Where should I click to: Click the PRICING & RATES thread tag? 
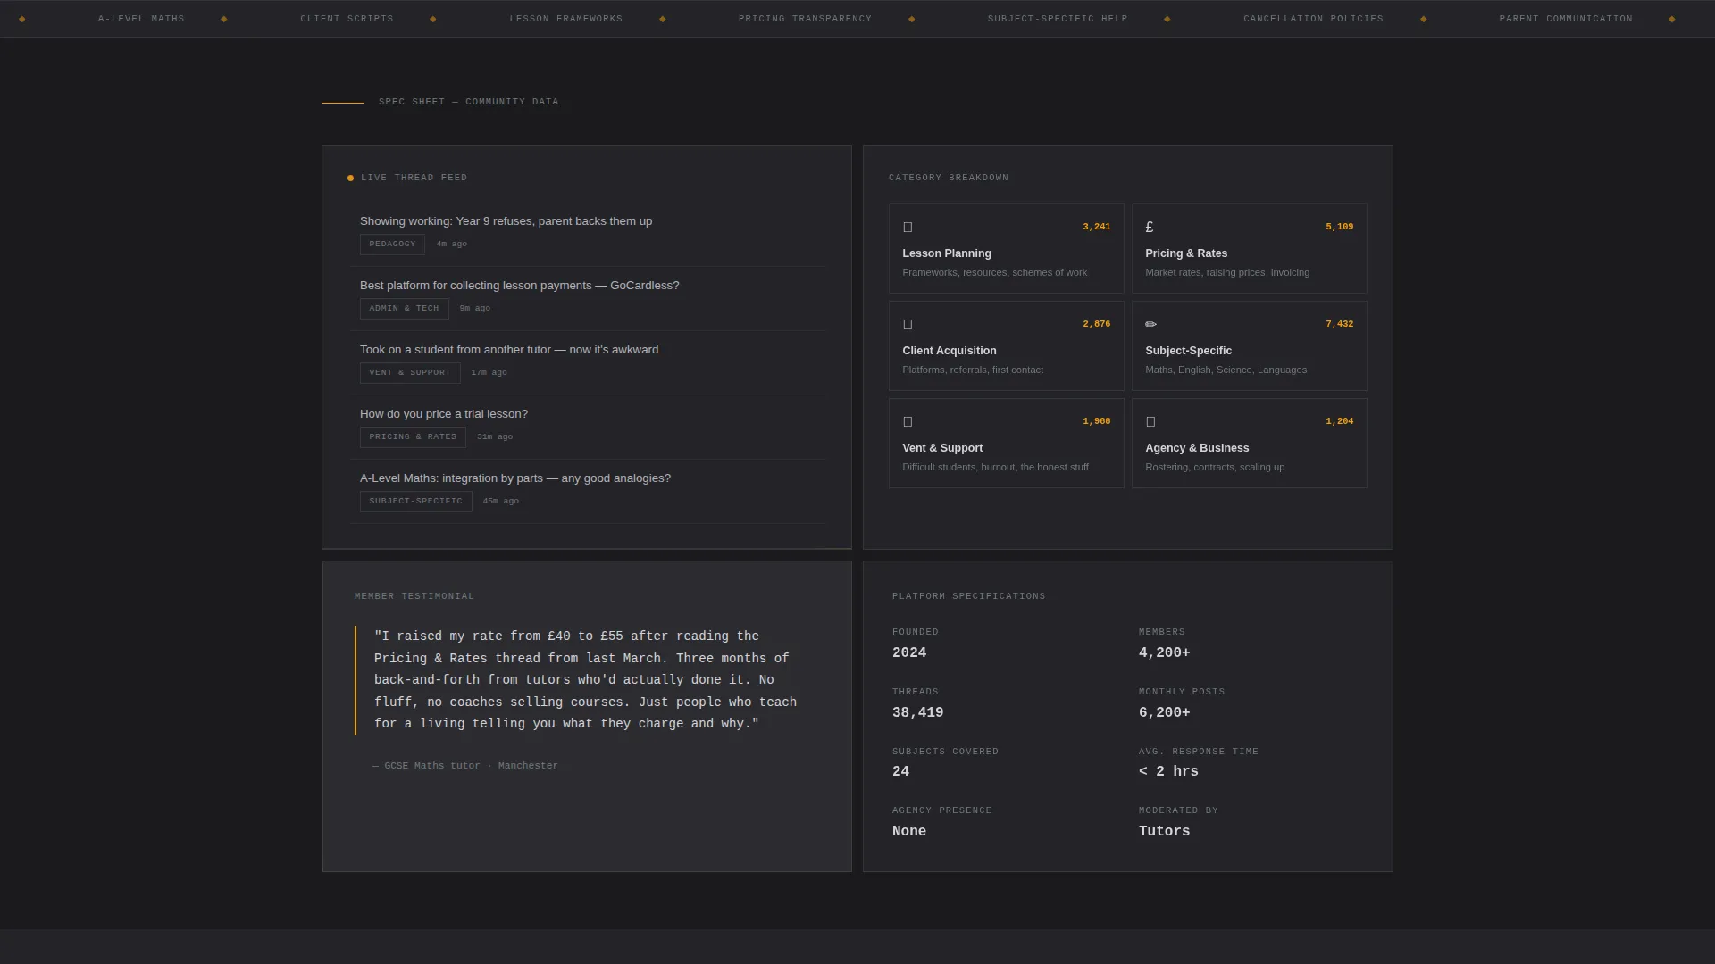pyautogui.click(x=413, y=437)
